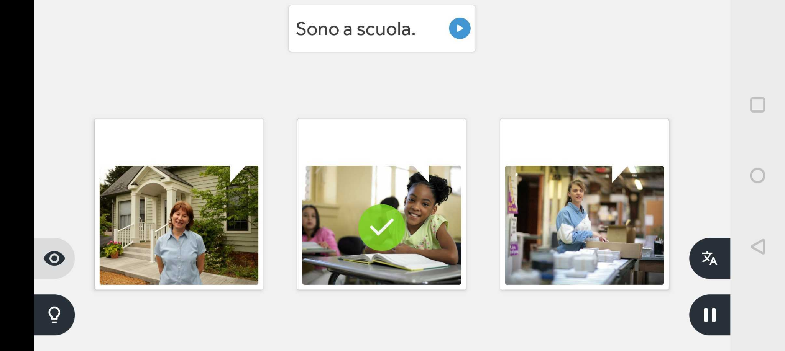Tap the Android home circle button

coord(757,176)
